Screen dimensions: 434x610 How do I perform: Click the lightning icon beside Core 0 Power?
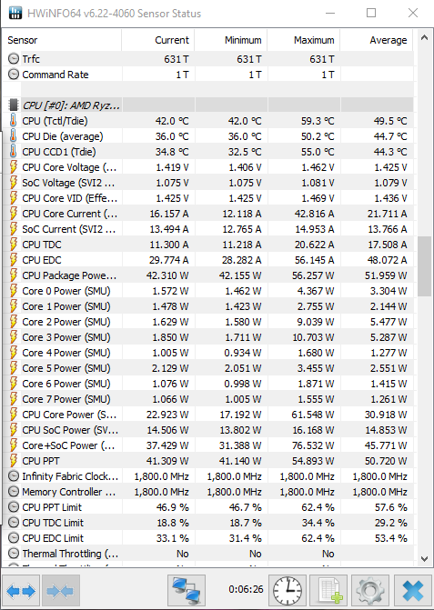(x=14, y=291)
